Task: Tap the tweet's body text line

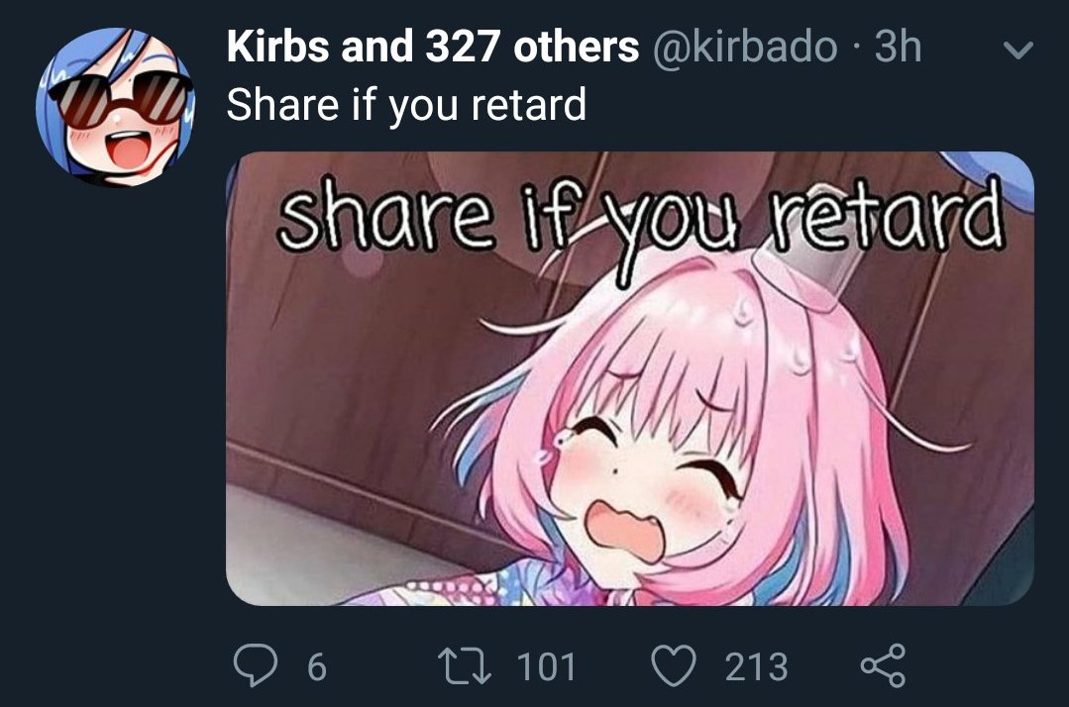Action: 406,105
